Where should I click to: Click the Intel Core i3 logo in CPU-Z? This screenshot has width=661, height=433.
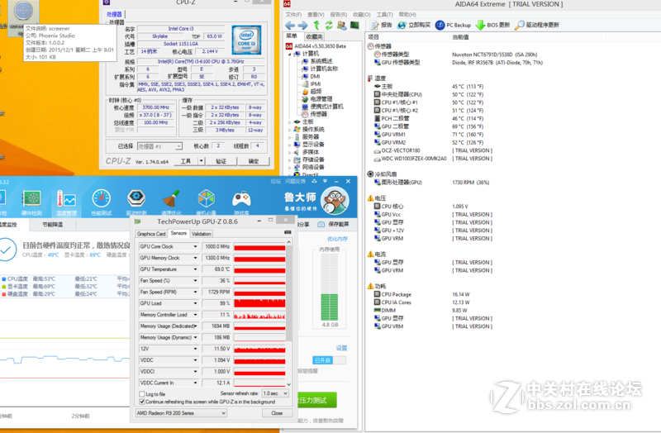(x=246, y=40)
